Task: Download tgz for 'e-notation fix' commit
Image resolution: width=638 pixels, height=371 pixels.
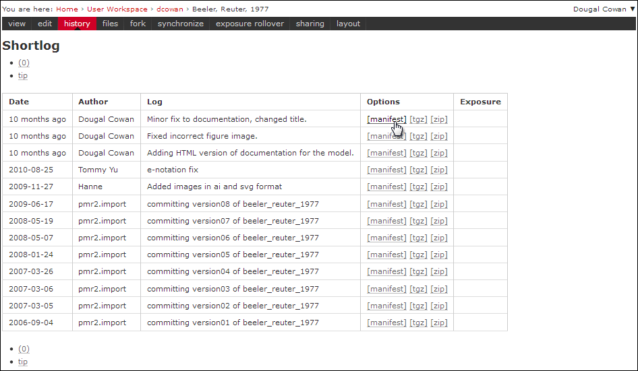Action: coord(418,170)
